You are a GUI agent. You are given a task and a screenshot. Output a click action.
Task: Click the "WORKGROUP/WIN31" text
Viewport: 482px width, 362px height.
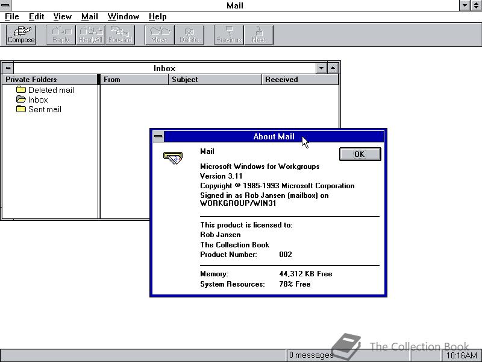[238, 203]
